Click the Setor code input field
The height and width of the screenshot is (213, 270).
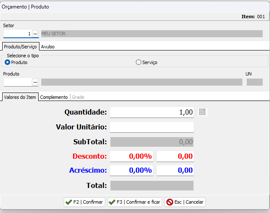[x=17, y=34]
